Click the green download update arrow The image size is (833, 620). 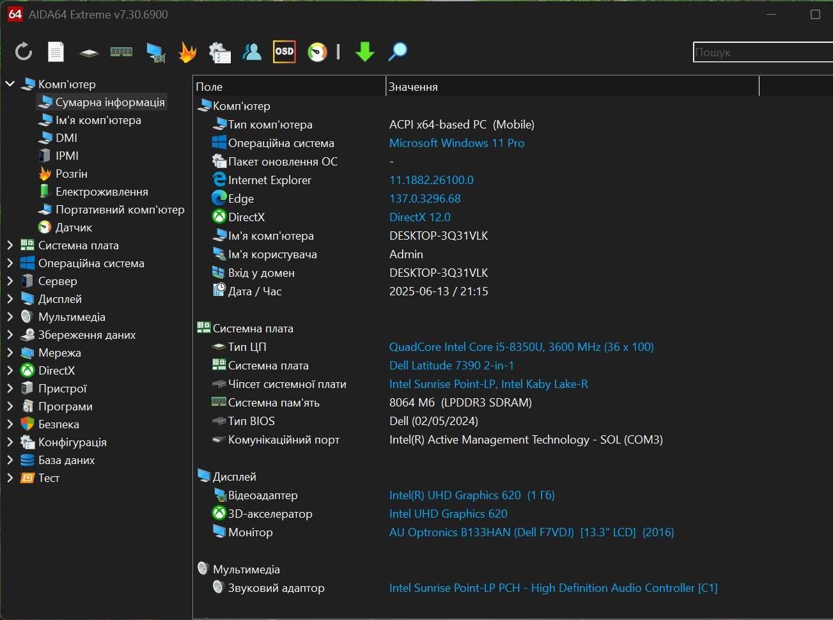(x=364, y=52)
